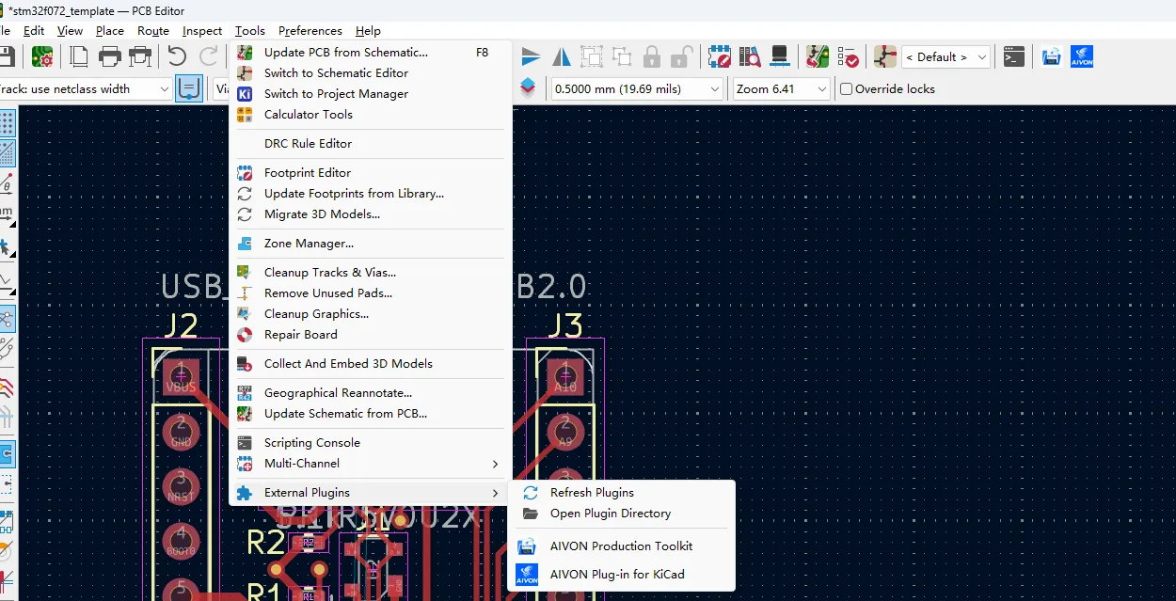
Task: Launch AIVON Production Toolkit toolbar icon
Action: tap(1052, 56)
